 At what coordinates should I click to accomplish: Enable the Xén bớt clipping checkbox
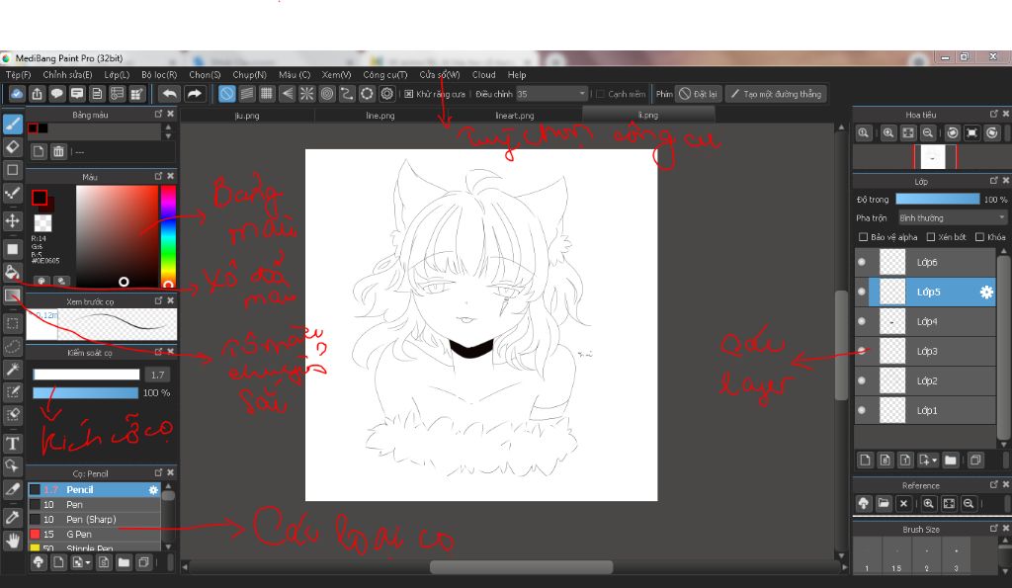pos(931,237)
